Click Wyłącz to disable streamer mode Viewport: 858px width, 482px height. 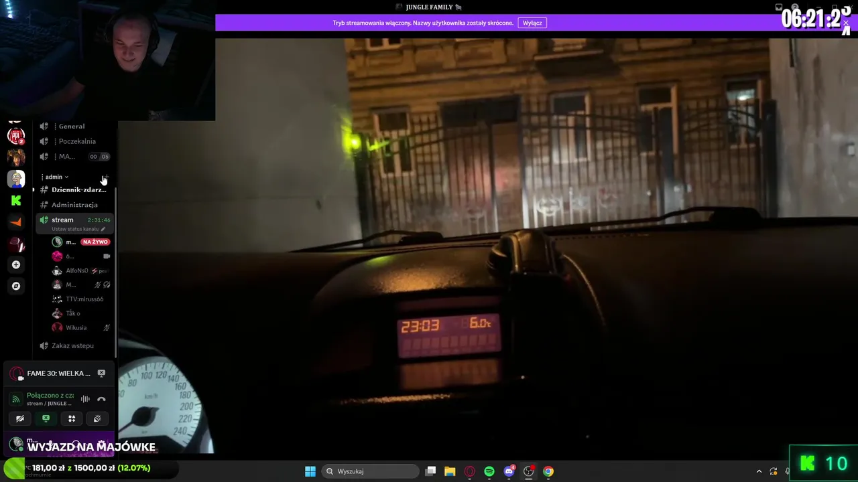tap(532, 23)
